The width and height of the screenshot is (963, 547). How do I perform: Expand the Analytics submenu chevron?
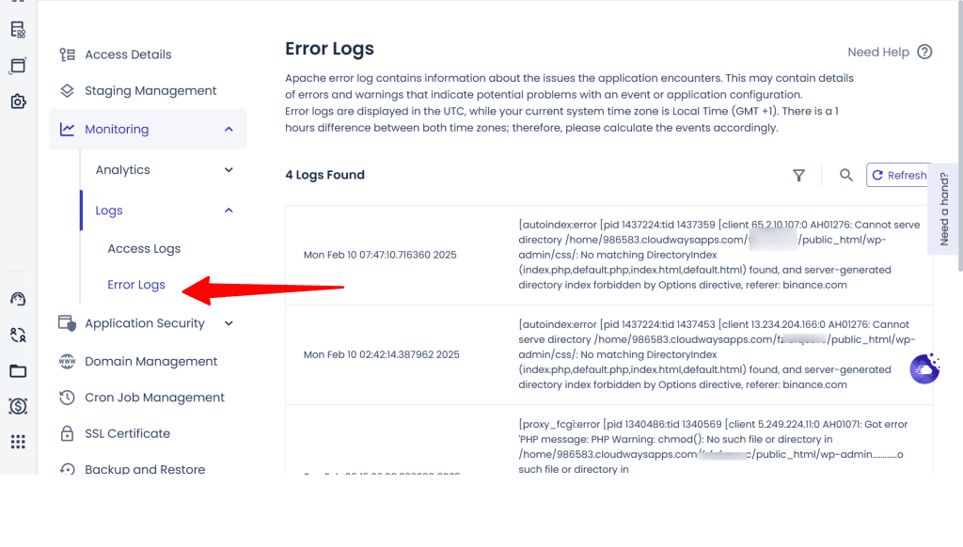229,170
